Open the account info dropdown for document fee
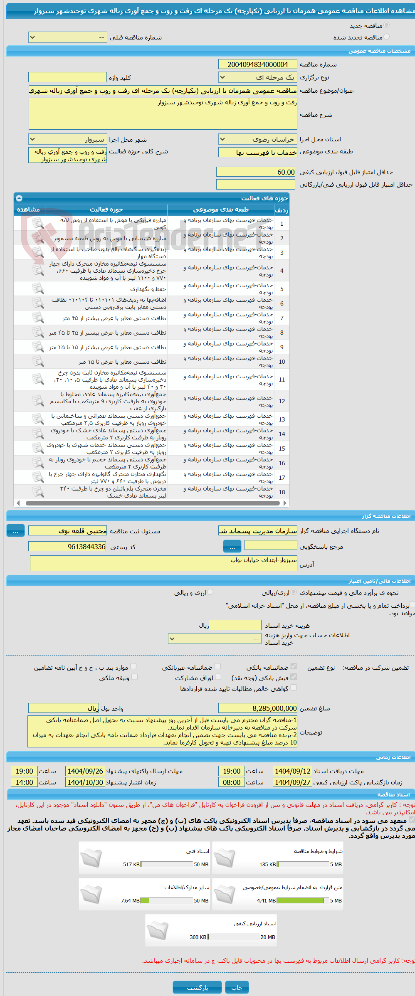The height and width of the screenshot is (996, 415). 215,639
